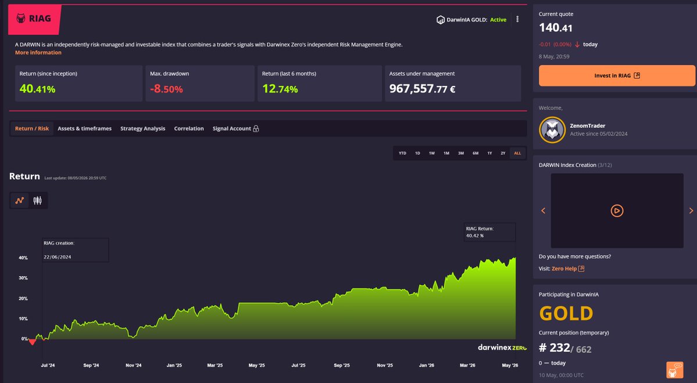
Task: Click the red creation marker on chart
Action: point(32,342)
